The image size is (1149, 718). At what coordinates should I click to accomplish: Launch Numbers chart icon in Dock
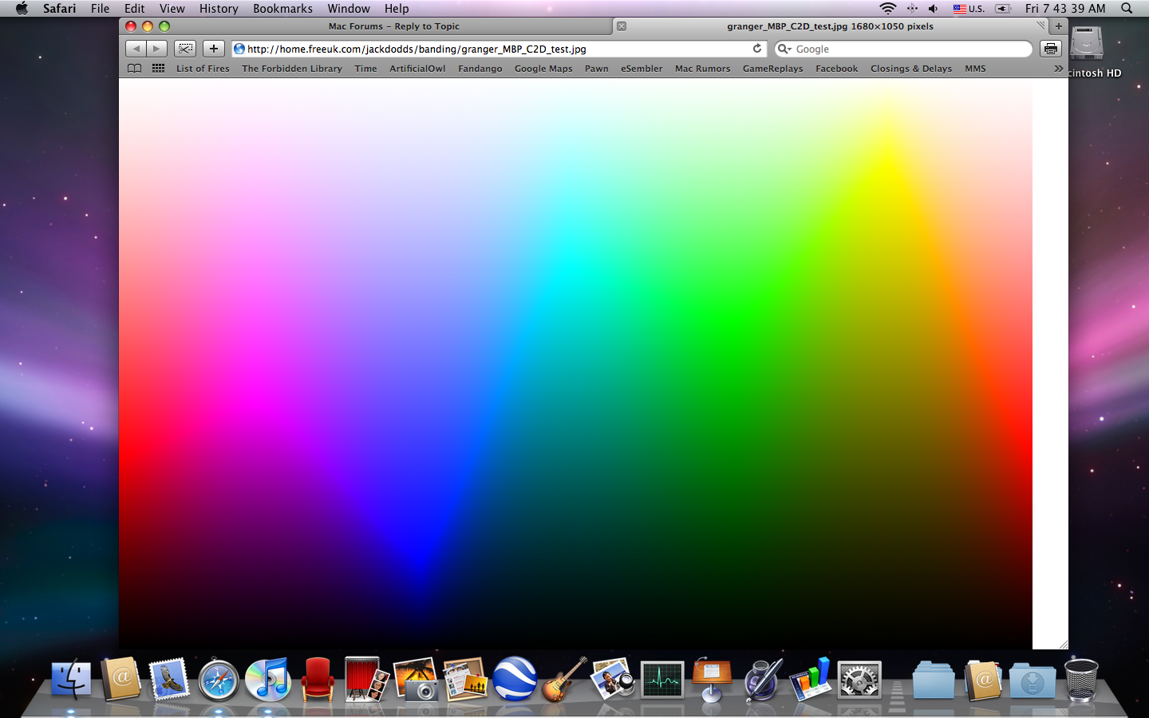811,680
